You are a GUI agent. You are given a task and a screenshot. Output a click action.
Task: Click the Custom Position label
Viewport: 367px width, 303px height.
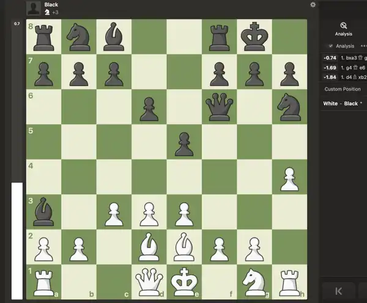click(x=342, y=89)
